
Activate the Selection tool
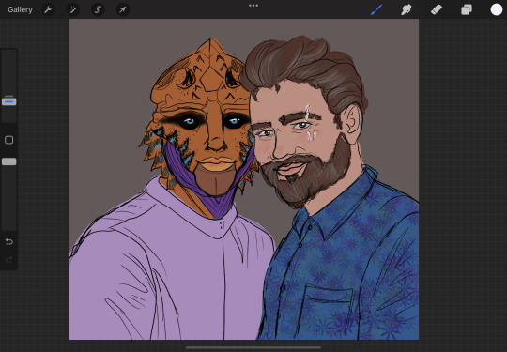tap(98, 9)
